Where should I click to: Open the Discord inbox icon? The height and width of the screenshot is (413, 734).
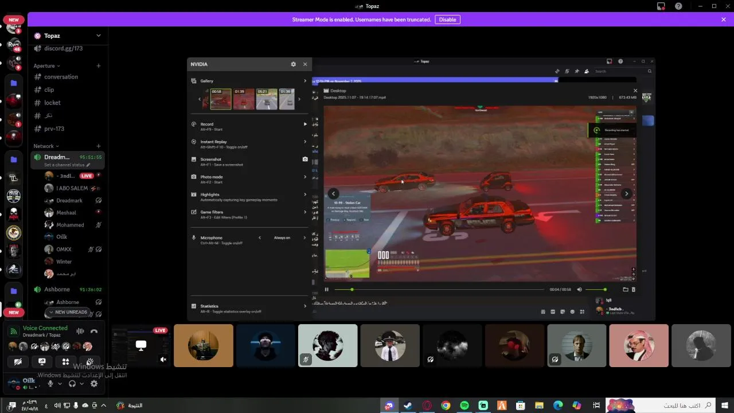point(661,6)
